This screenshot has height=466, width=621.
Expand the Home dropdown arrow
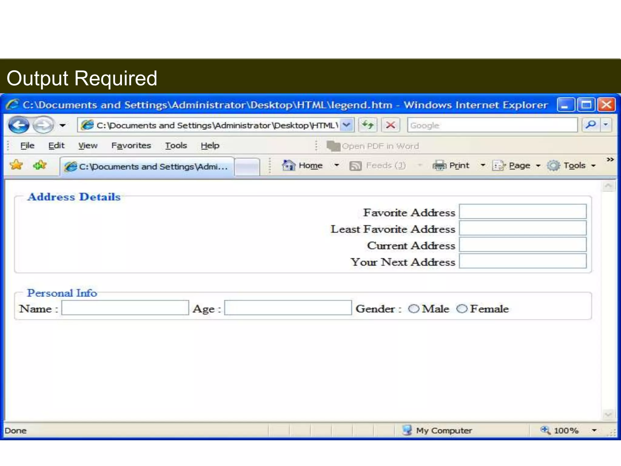point(337,165)
